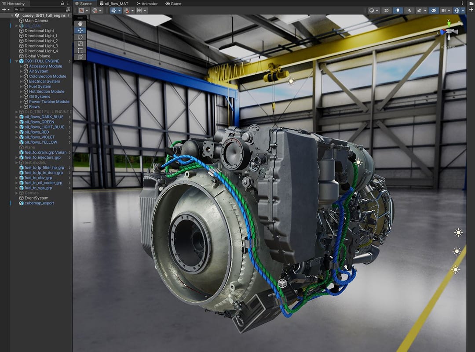Screen dimensions: 475x352
Task: Toggle the Scene lighting bulb
Action: pos(398,10)
